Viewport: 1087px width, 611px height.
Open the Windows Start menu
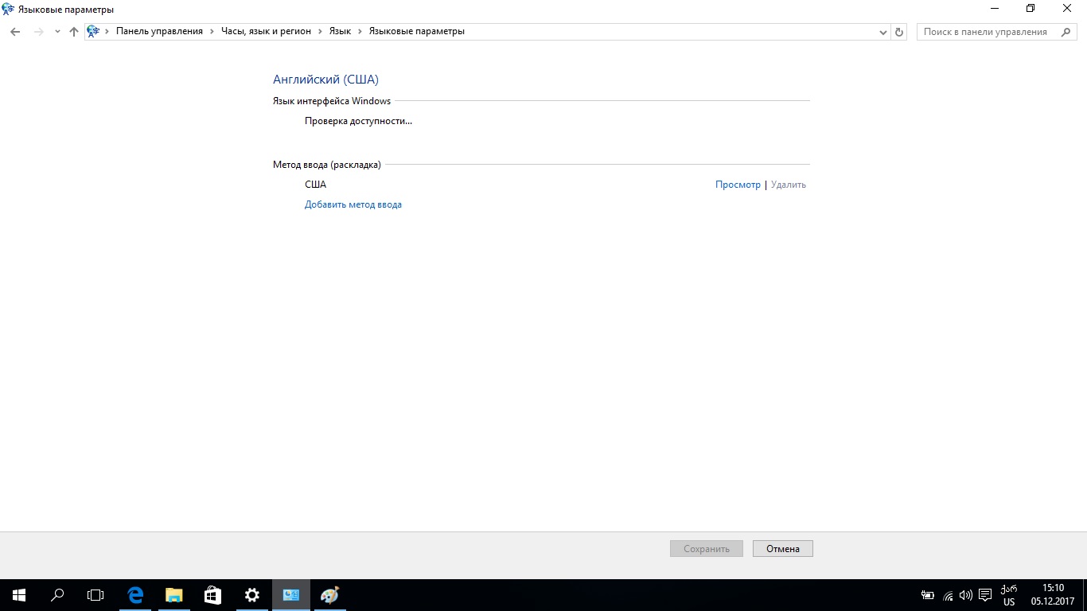point(19,595)
